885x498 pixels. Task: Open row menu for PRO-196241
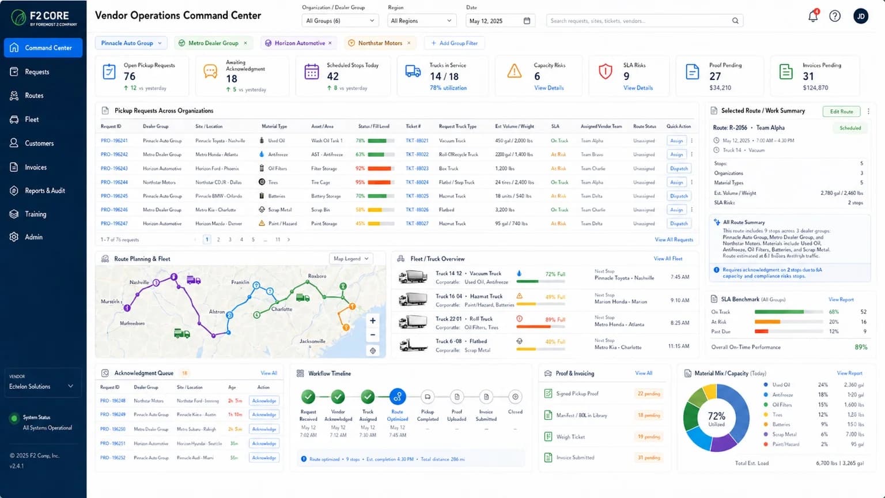click(x=692, y=141)
